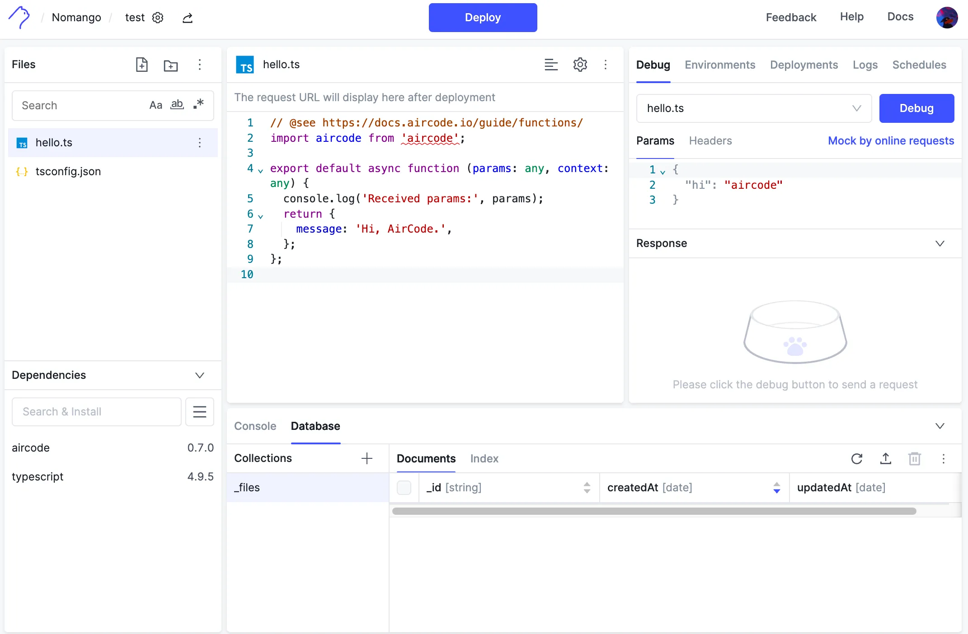The width and height of the screenshot is (968, 634).
Task: Open the hello.ts function dropdown
Action: coord(753,108)
